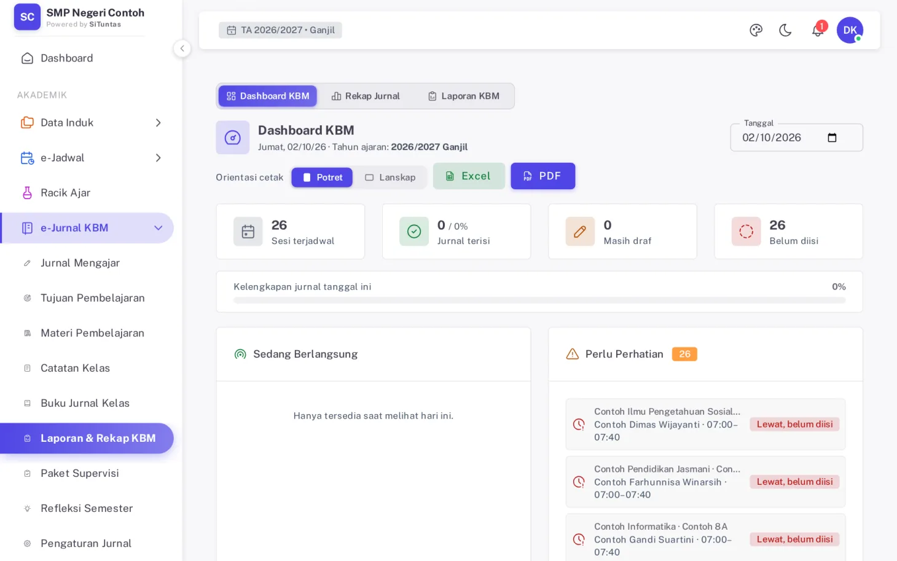Go to Dashboard in the sidebar
The width and height of the screenshot is (897, 561).
tap(87, 58)
